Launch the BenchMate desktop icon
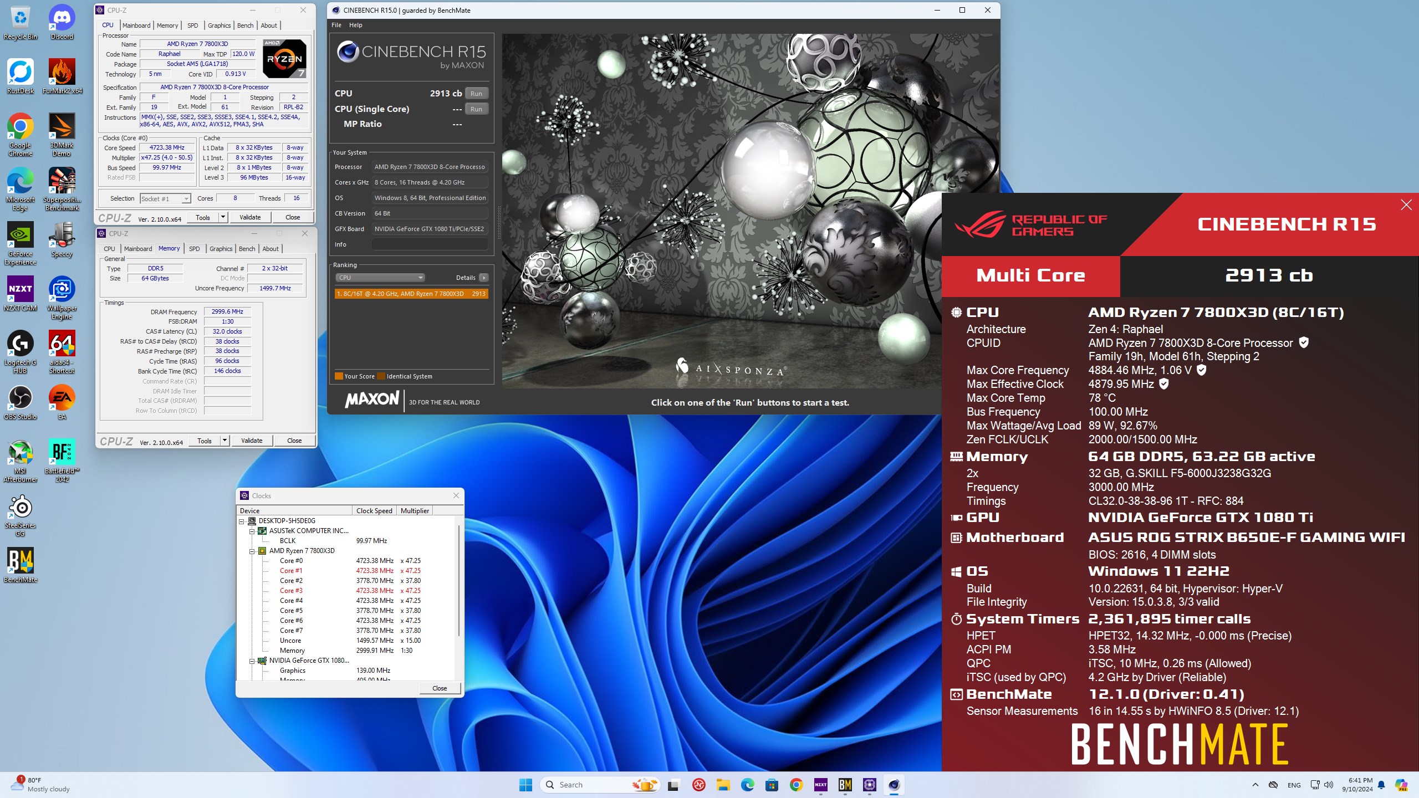The image size is (1419, 798). click(x=21, y=565)
